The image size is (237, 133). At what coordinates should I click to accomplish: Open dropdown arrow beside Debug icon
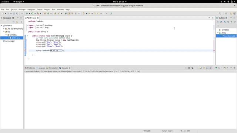(x=29, y=13)
